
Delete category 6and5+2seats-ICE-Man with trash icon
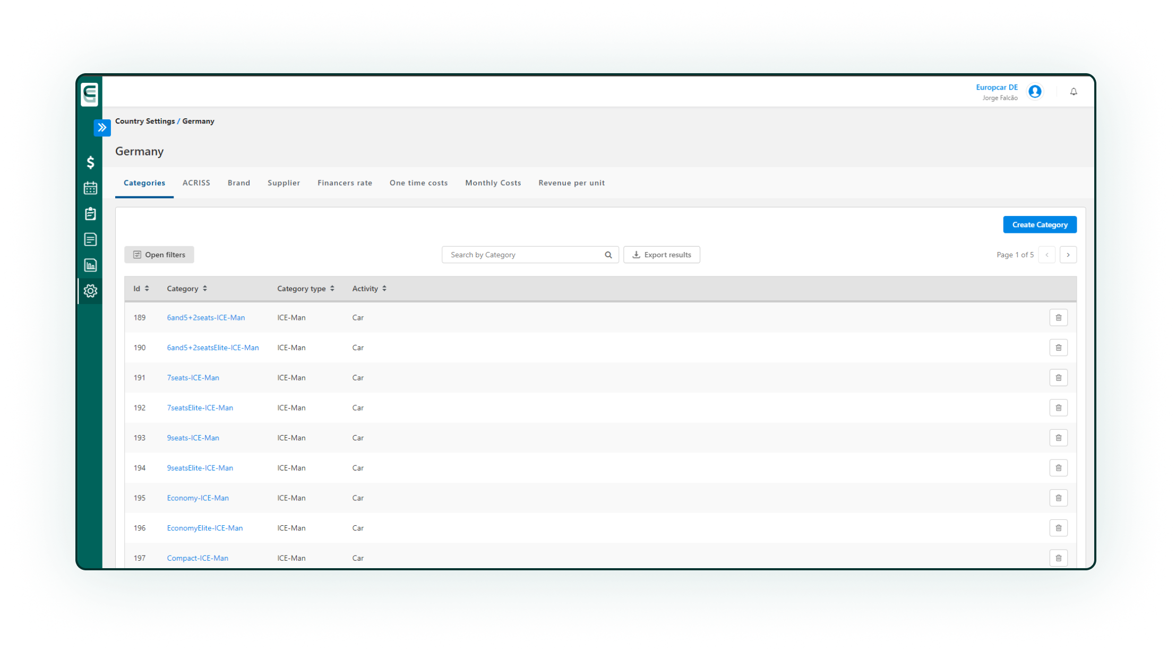[x=1058, y=318]
